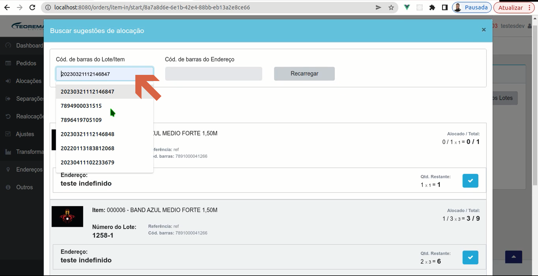Click Item 000006 - BAND AZUL MEDIO FORTE title

tap(155, 210)
